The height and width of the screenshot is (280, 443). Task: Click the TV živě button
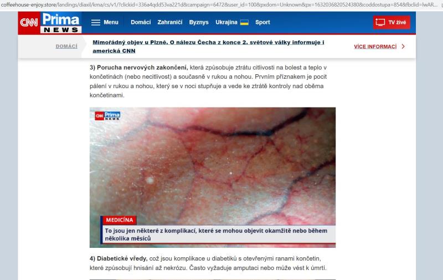(x=392, y=22)
